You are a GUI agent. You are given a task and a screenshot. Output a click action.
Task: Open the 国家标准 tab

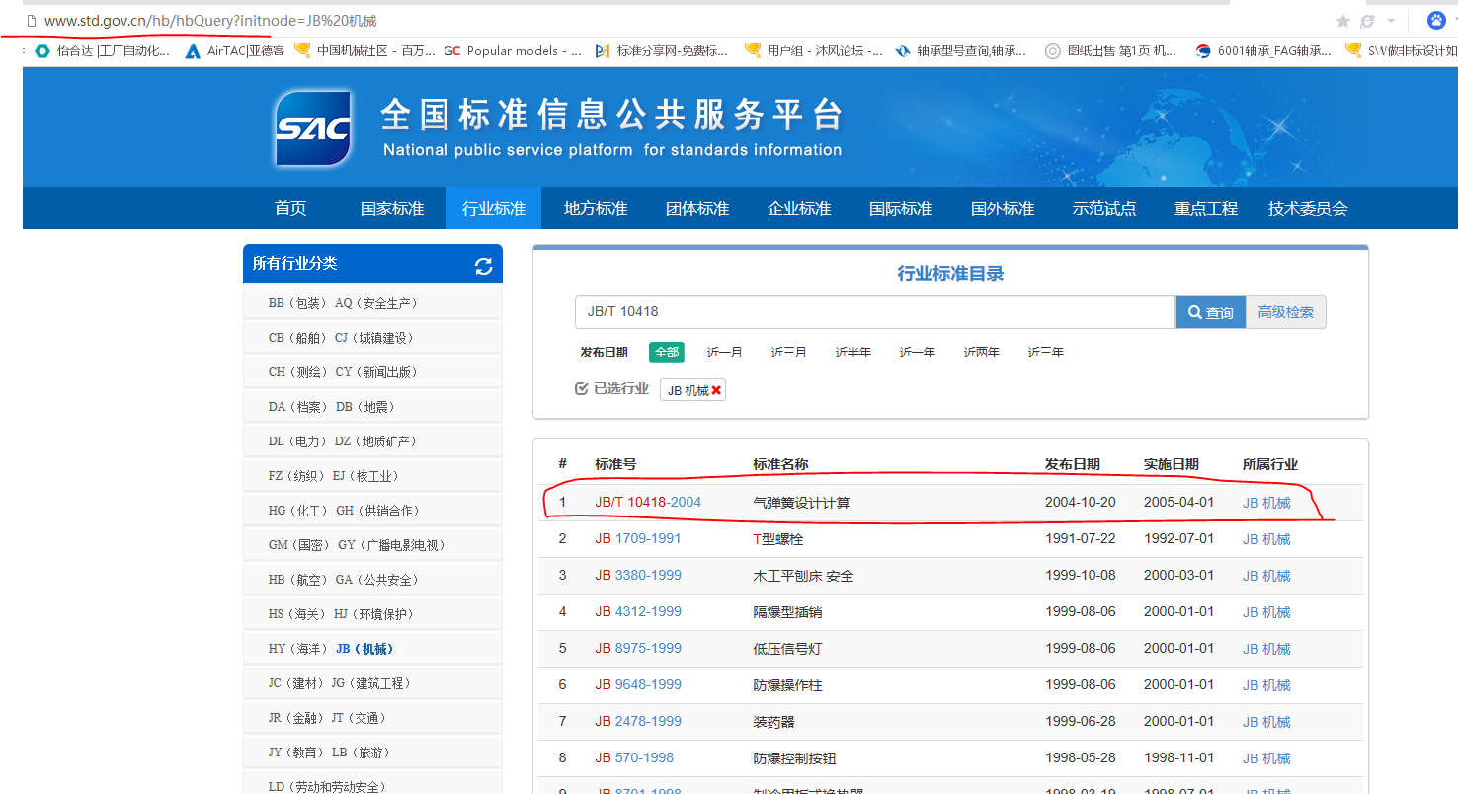point(392,208)
